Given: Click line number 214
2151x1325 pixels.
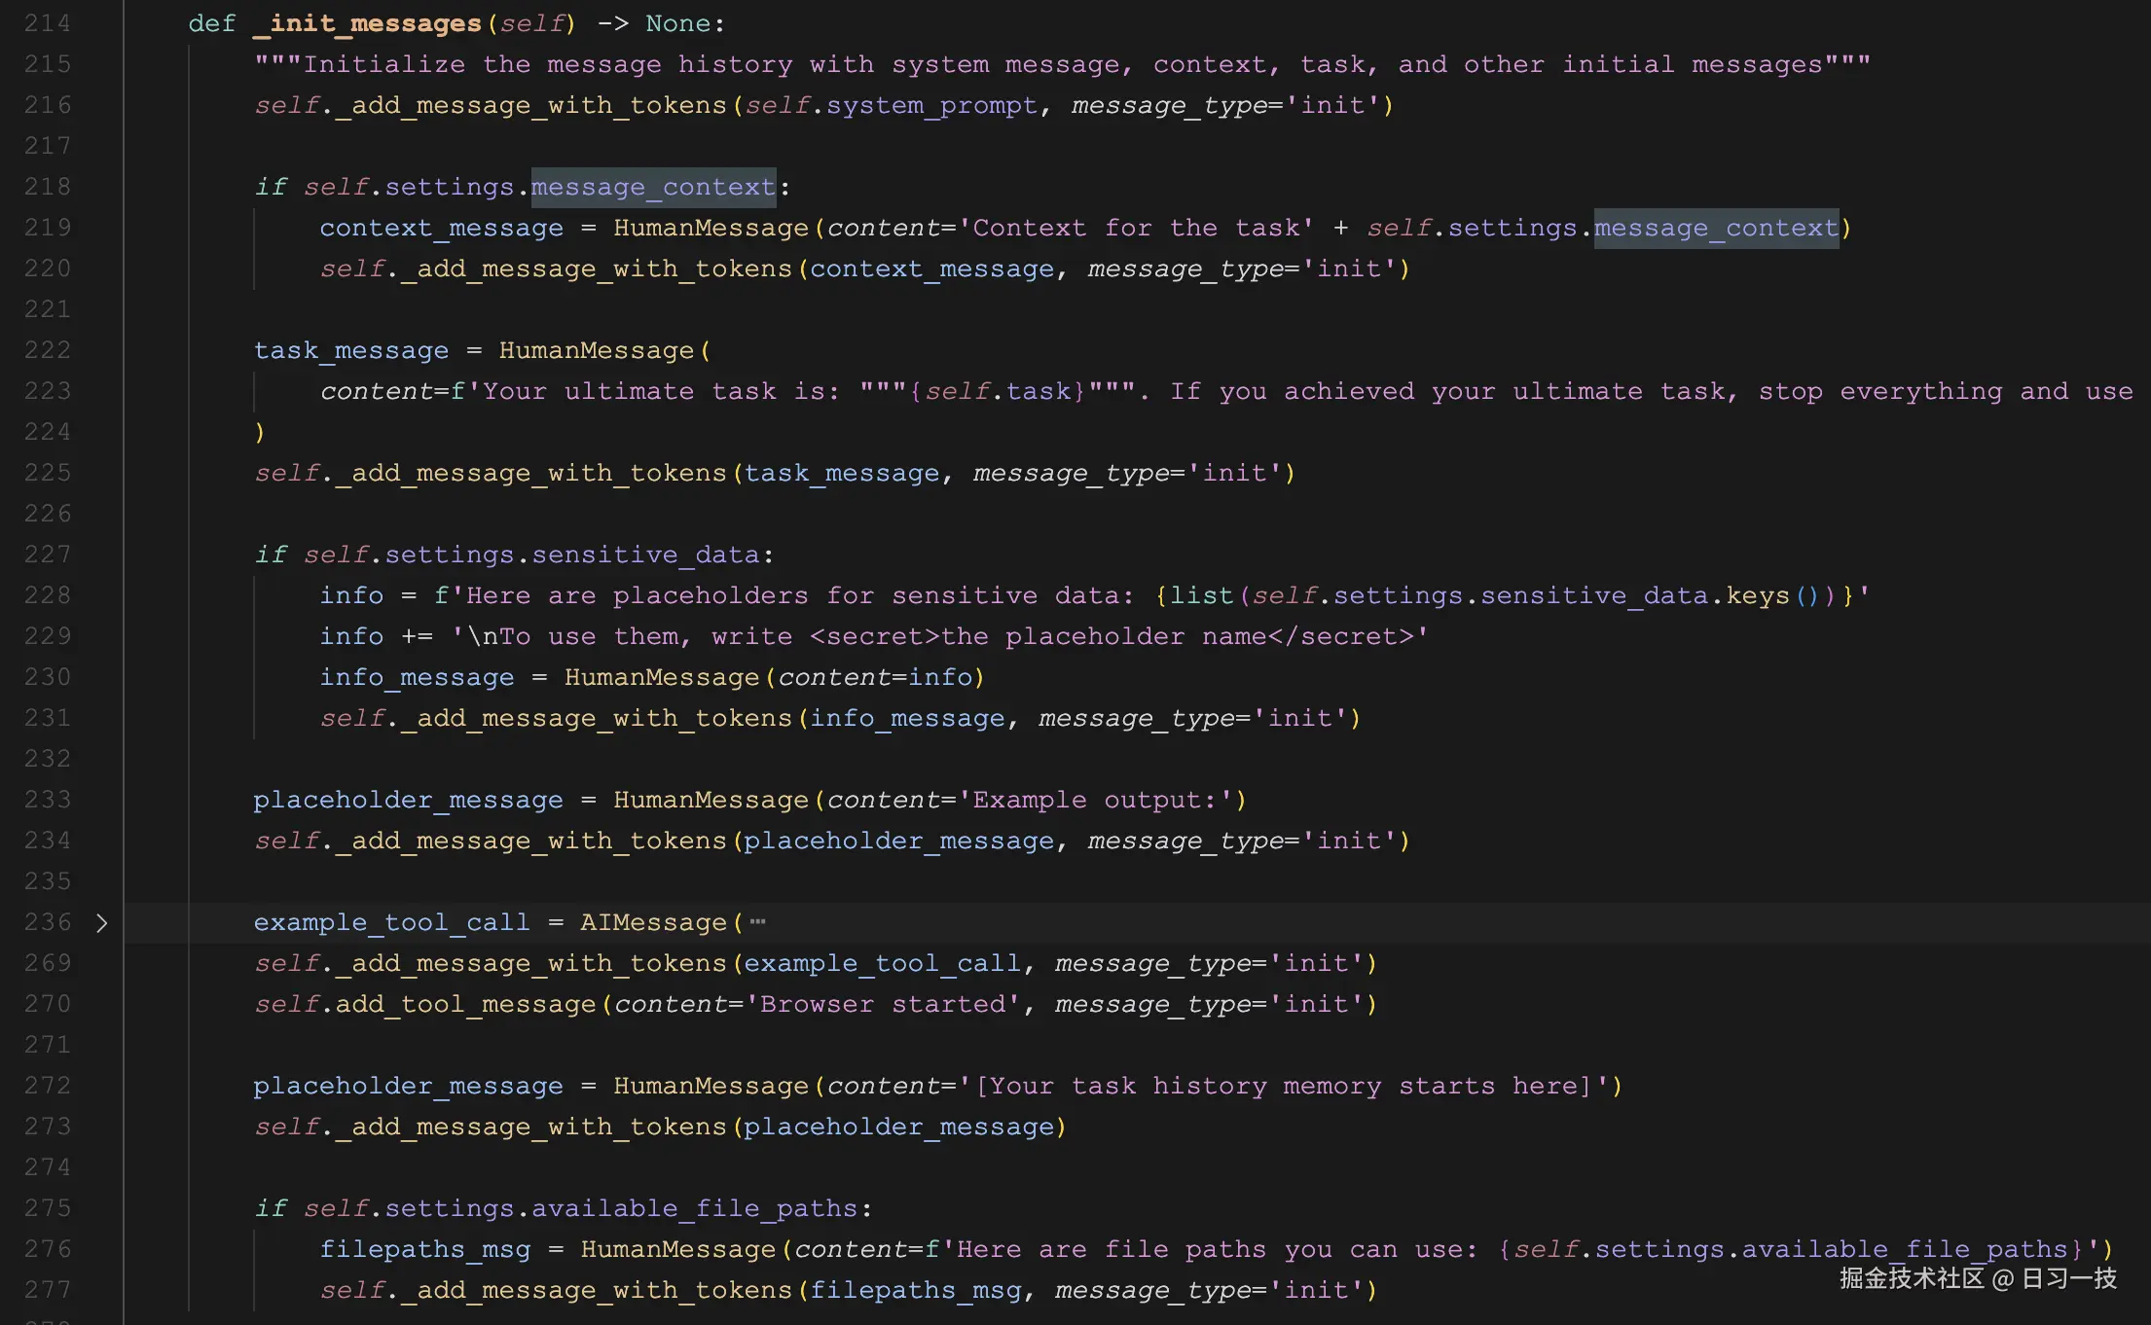Looking at the screenshot, I should click(x=46, y=22).
